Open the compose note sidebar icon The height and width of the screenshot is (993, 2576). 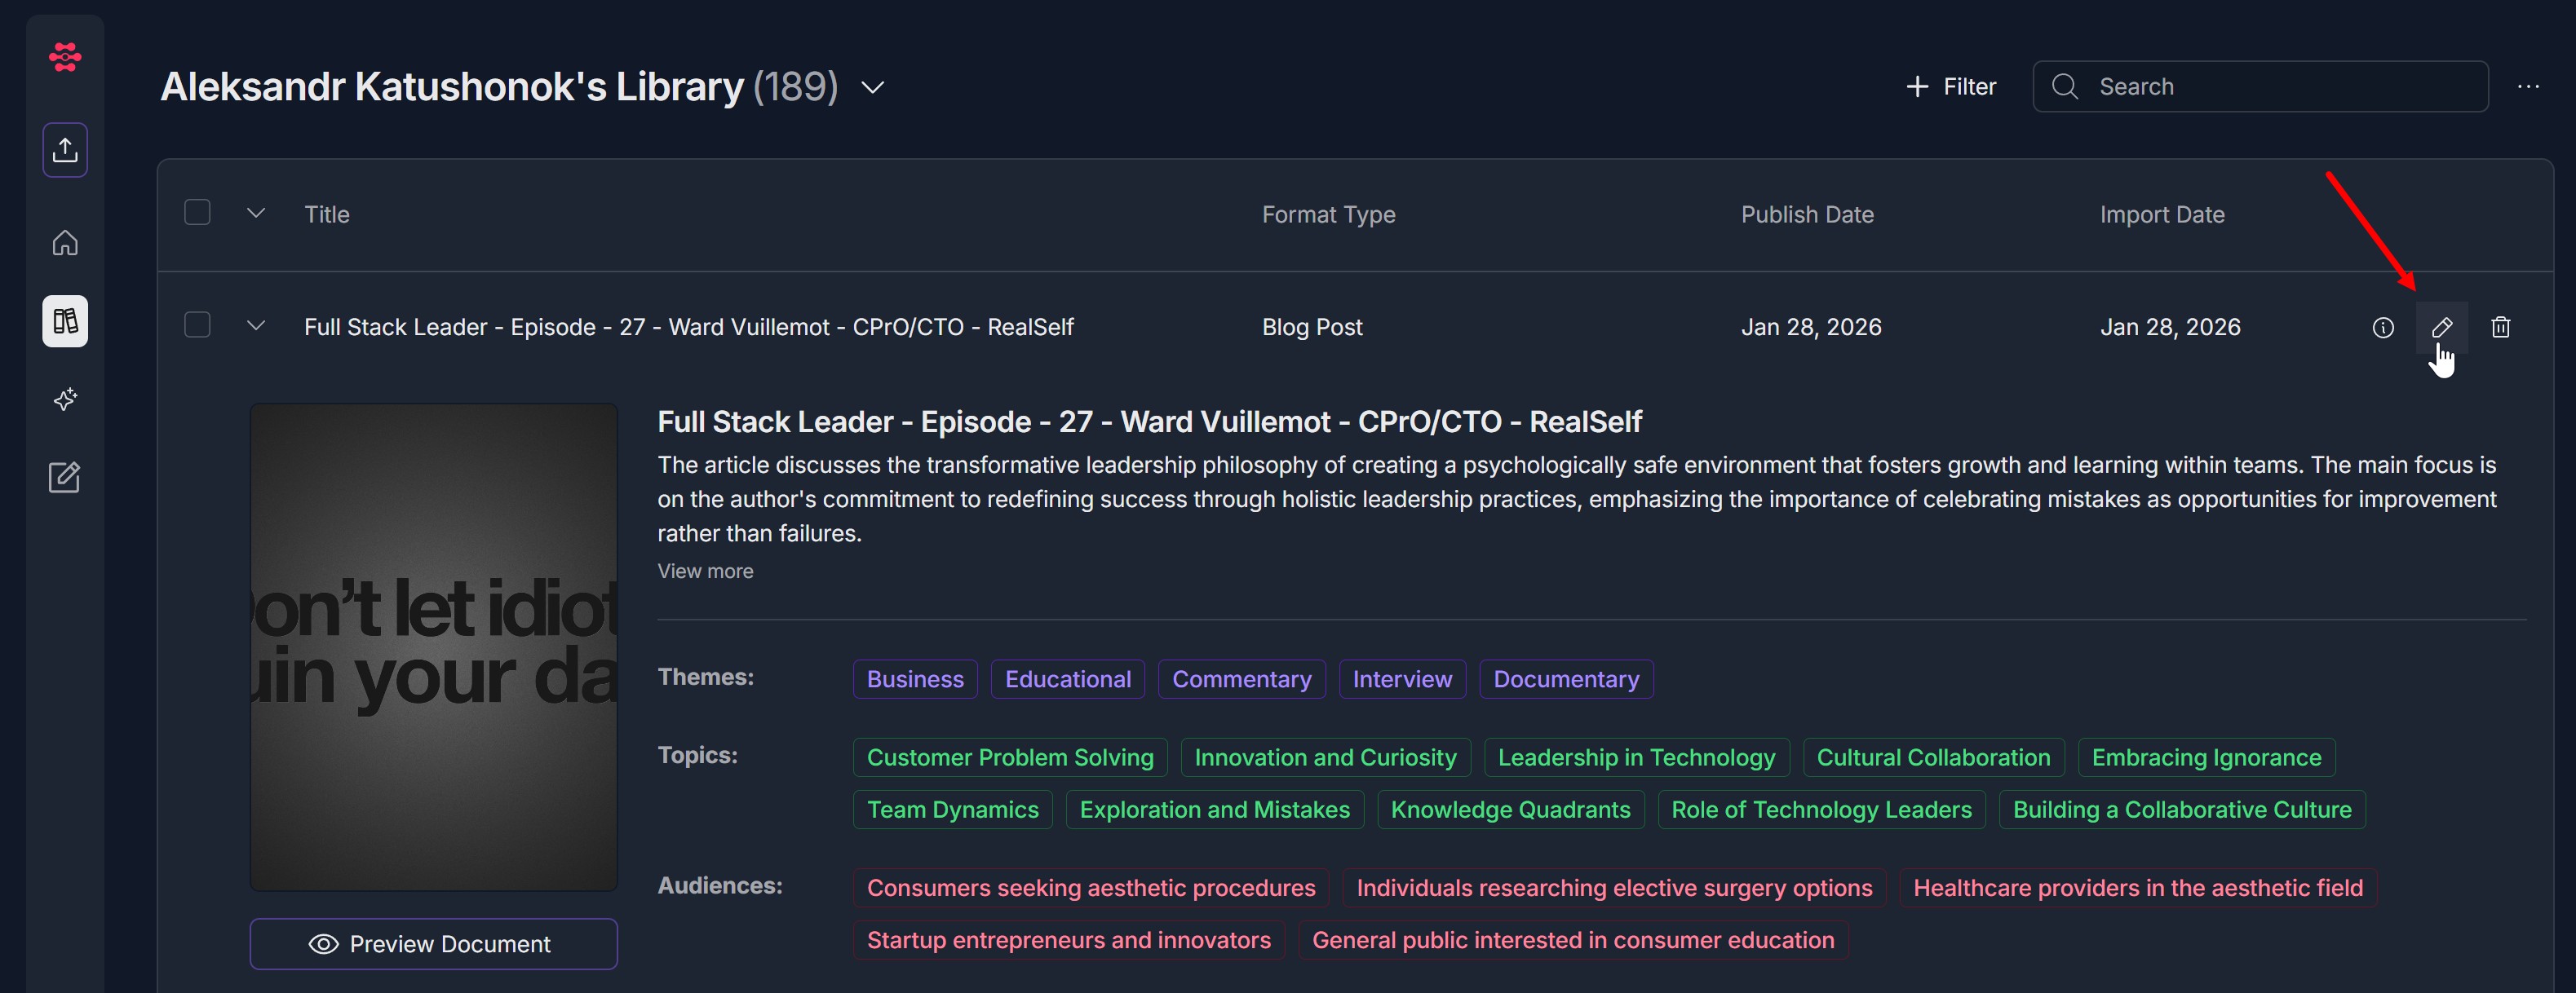(65, 476)
